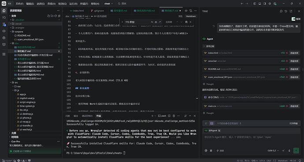Open the 查看(V) menu

(52, 4)
